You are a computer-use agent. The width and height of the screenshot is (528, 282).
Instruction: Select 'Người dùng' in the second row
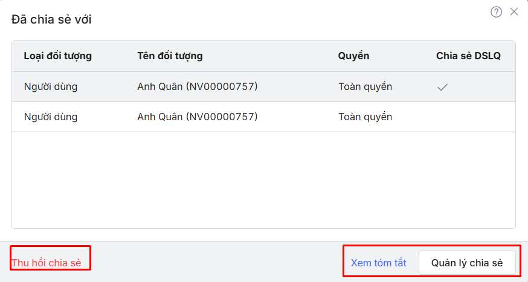coord(51,117)
